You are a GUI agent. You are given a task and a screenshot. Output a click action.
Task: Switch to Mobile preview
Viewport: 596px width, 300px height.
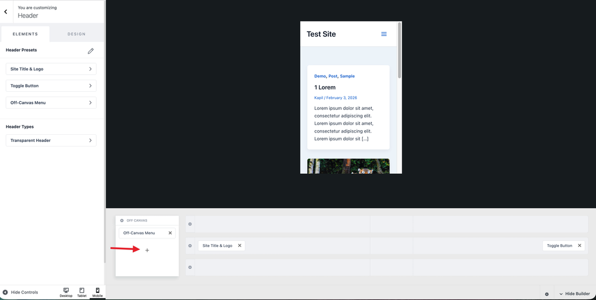click(x=97, y=292)
